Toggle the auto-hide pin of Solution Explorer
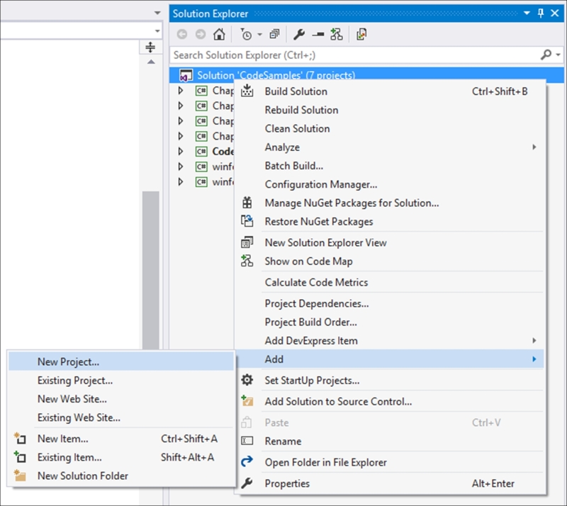 pos(541,13)
